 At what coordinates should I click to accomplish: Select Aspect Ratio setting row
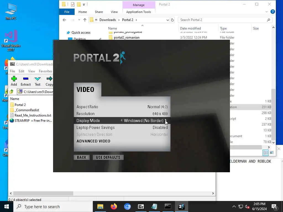[x=122, y=107]
